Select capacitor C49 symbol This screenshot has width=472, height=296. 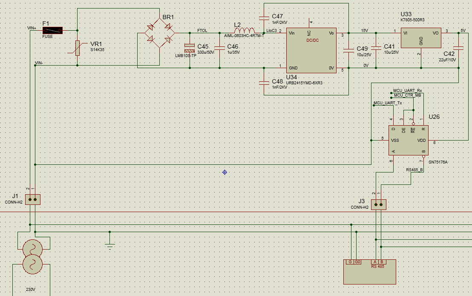coord(348,50)
